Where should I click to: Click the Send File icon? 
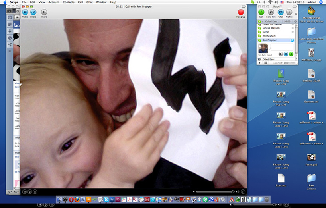[x=271, y=12]
